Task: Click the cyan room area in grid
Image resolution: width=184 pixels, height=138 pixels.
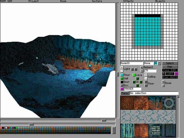Action: click(x=148, y=32)
